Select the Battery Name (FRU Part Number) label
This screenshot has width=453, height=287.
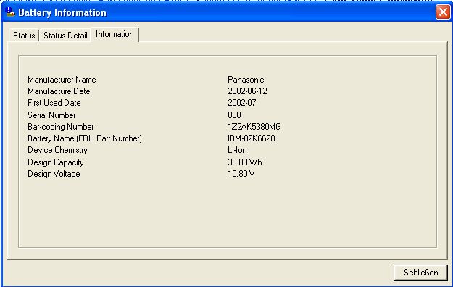85,138
